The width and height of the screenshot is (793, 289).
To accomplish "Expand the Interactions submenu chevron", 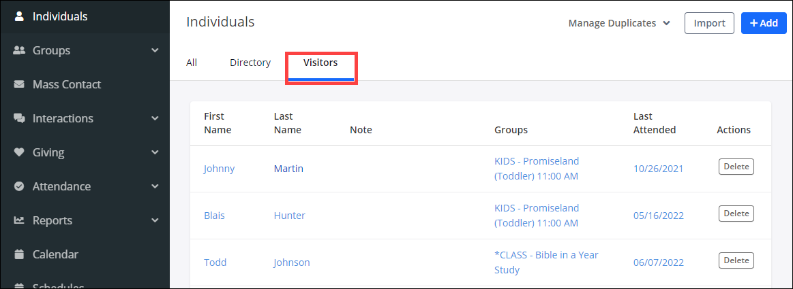I will click(155, 118).
